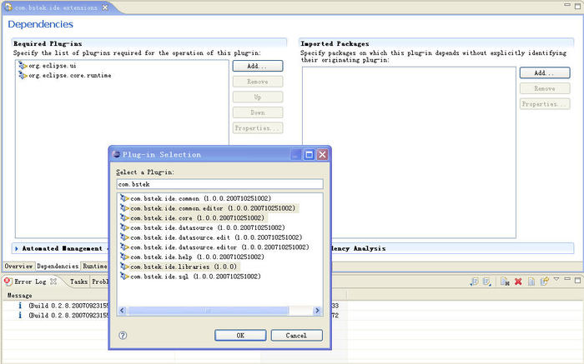This screenshot has width=584, height=364.
Task: Click Add button for Required Plug-ins
Action: [257, 66]
